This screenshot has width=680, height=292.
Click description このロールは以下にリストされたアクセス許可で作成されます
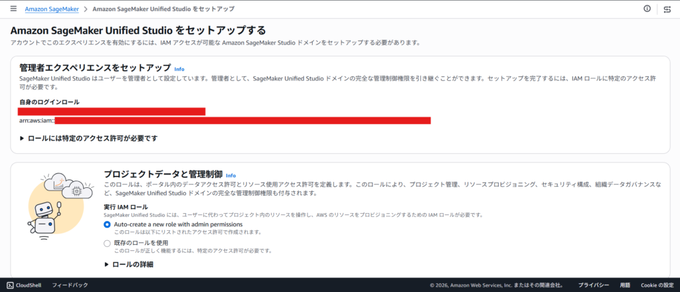pyautogui.click(x=187, y=232)
